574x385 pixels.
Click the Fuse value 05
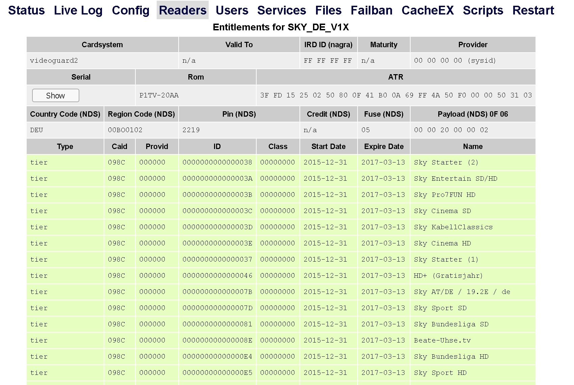click(x=366, y=130)
